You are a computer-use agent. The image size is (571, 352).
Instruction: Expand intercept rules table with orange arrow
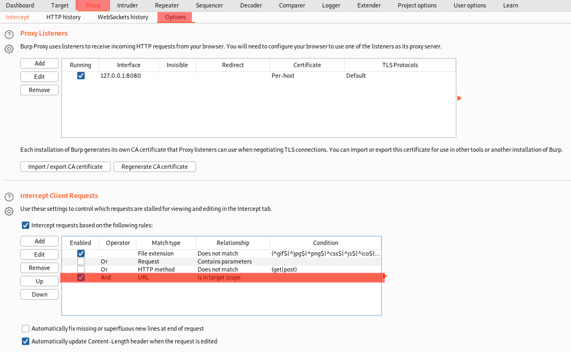tap(385, 276)
